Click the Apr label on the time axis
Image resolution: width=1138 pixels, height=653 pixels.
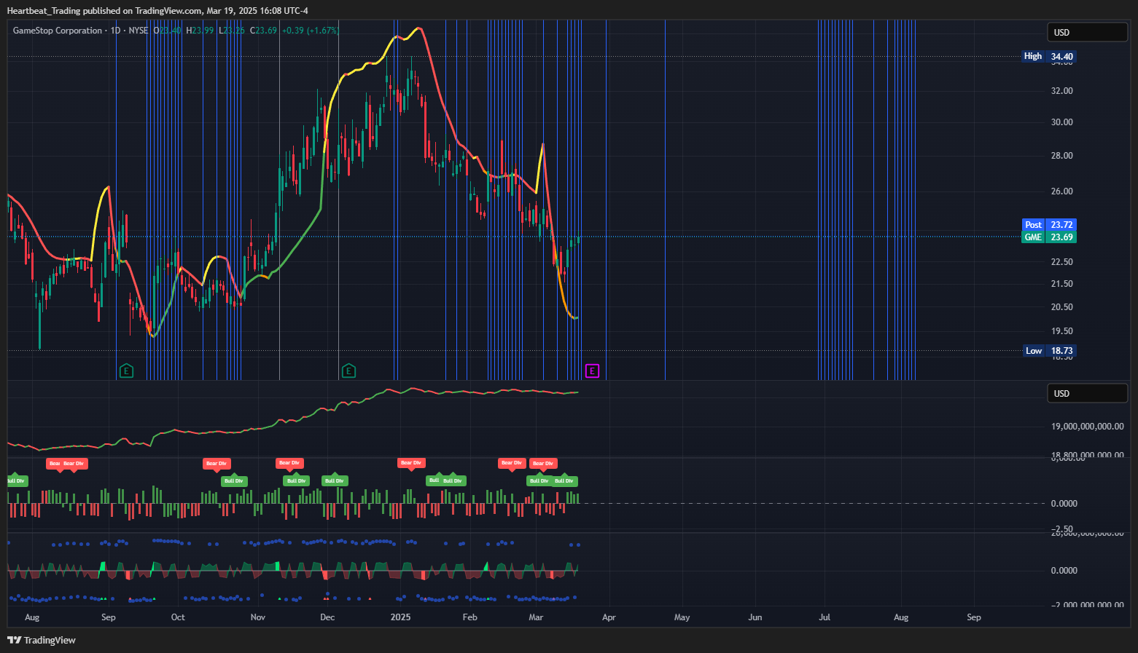(609, 617)
